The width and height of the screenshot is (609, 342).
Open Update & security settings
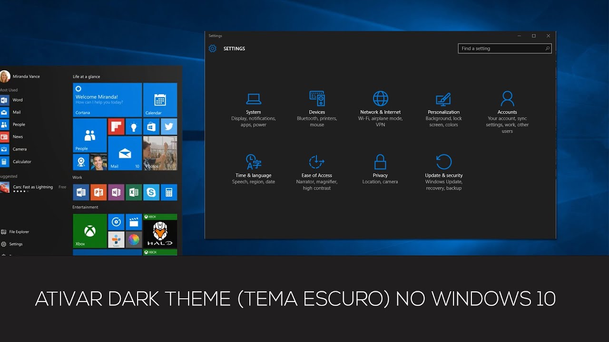443,172
